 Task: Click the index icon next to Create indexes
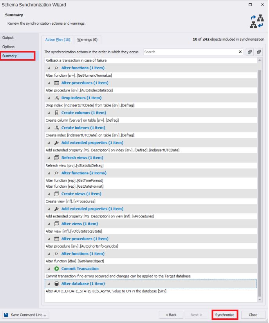coord(56,128)
